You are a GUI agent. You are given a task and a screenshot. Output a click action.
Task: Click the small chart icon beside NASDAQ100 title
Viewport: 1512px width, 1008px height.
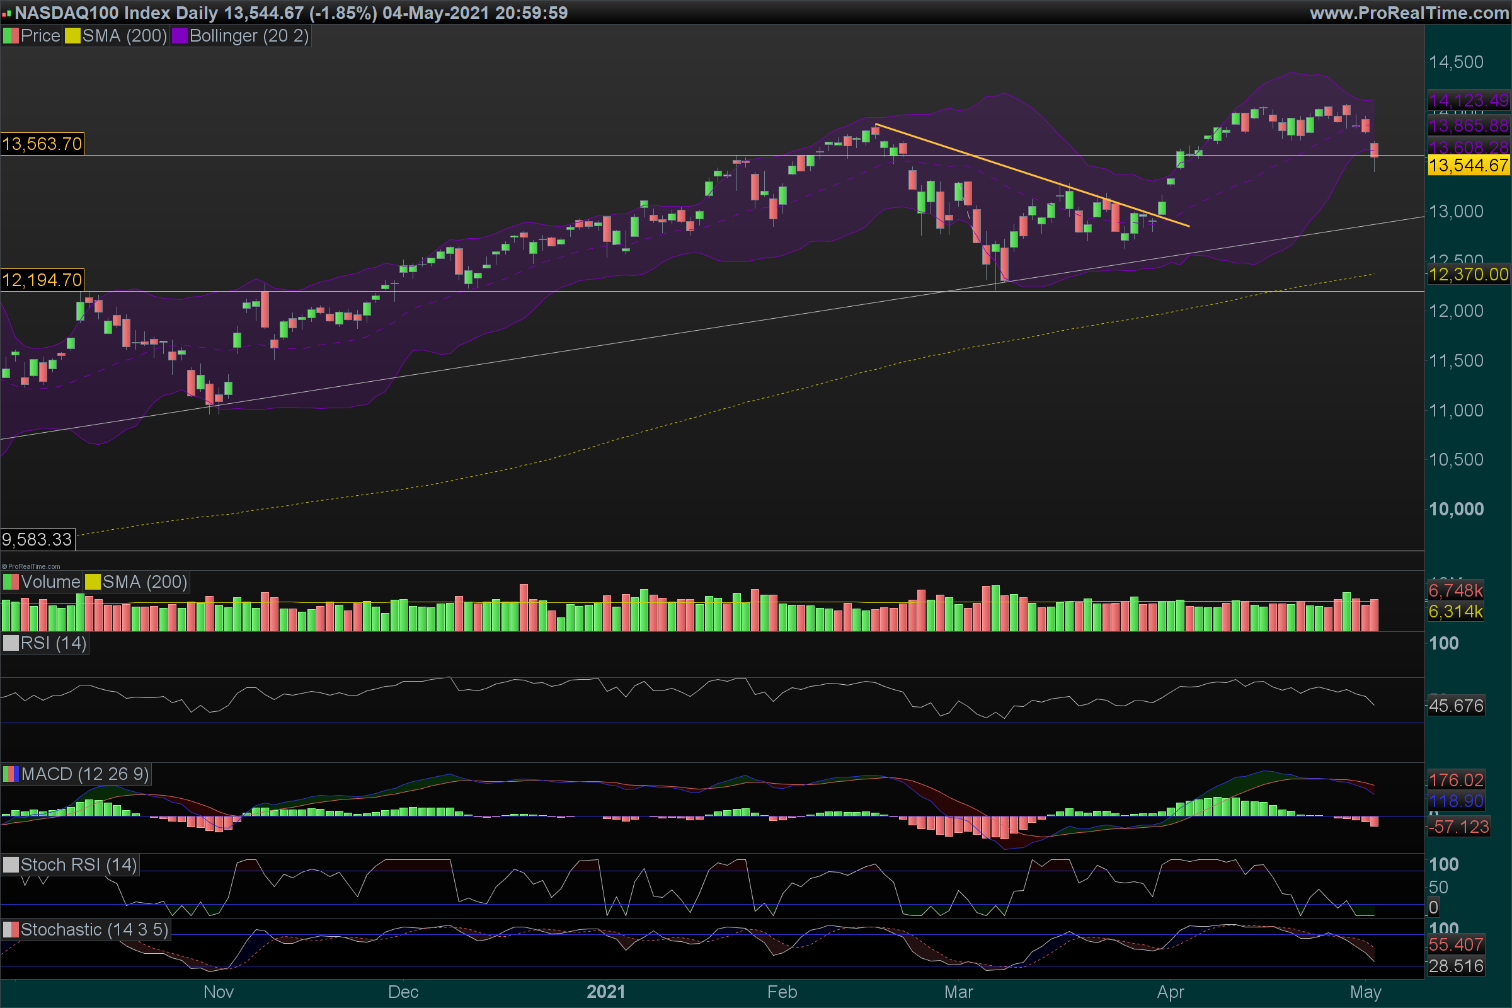click(x=6, y=13)
